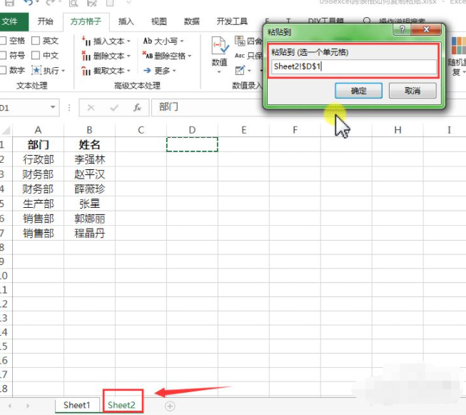Click the cancel X icon in formula bar
The image size is (466, 415).
tap(91, 108)
